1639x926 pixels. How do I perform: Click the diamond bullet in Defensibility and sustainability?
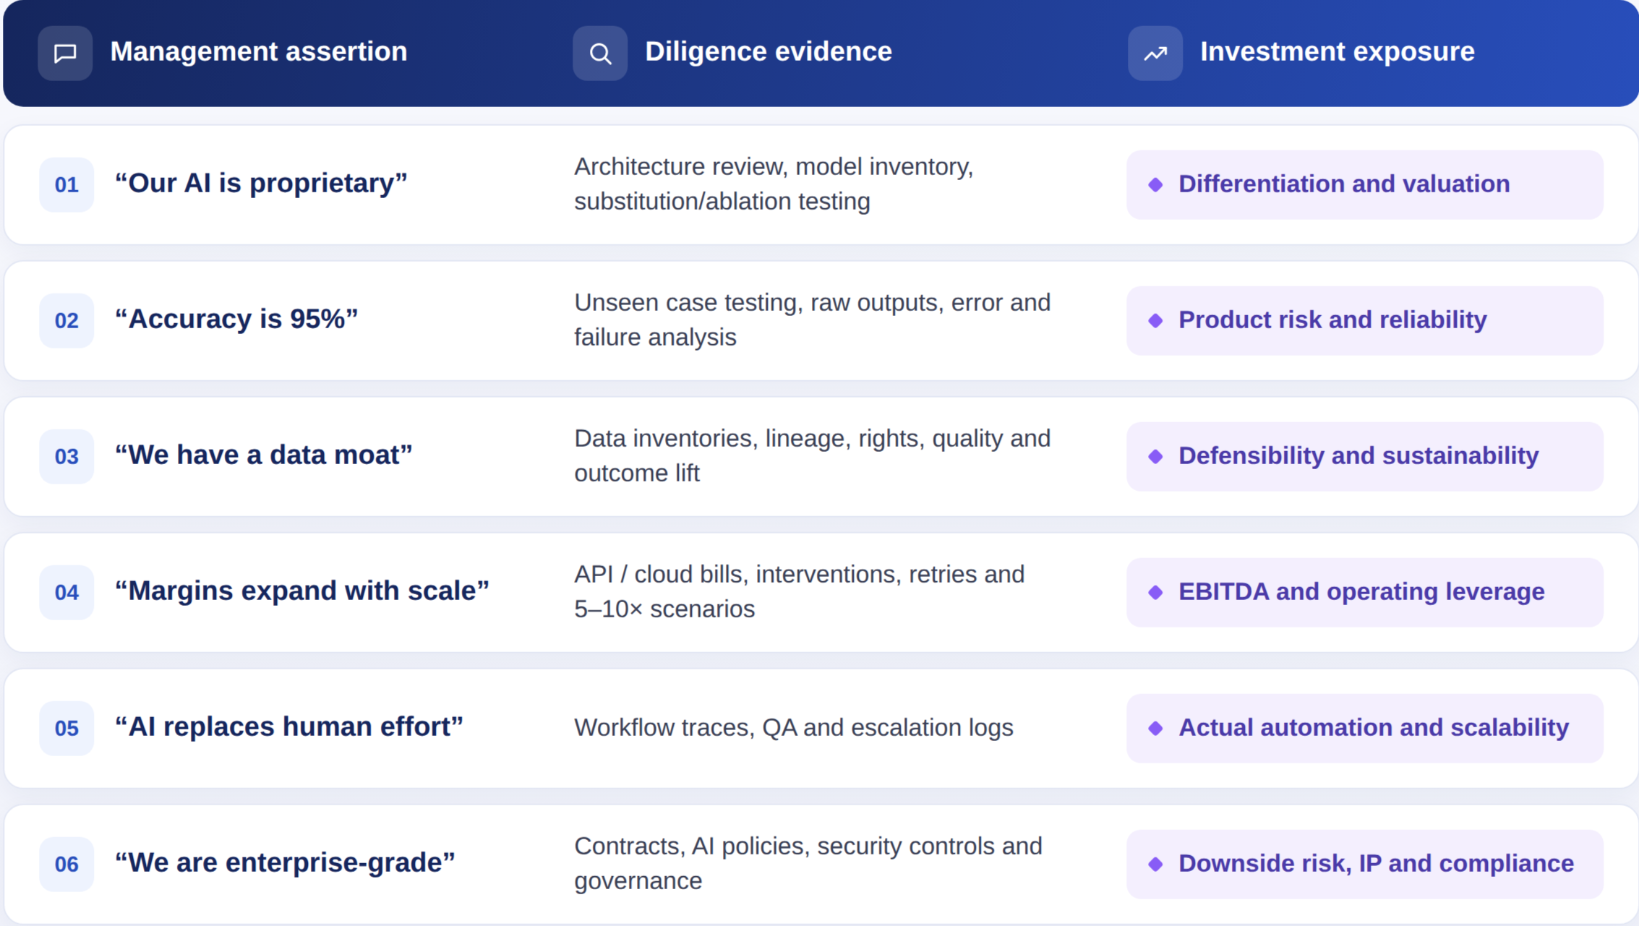[x=1155, y=456]
